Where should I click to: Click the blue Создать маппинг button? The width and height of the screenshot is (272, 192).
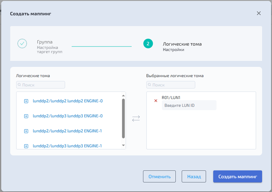pyautogui.click(x=238, y=176)
